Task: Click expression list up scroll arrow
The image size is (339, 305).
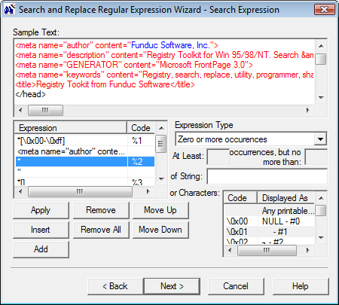Action: tap(161, 128)
